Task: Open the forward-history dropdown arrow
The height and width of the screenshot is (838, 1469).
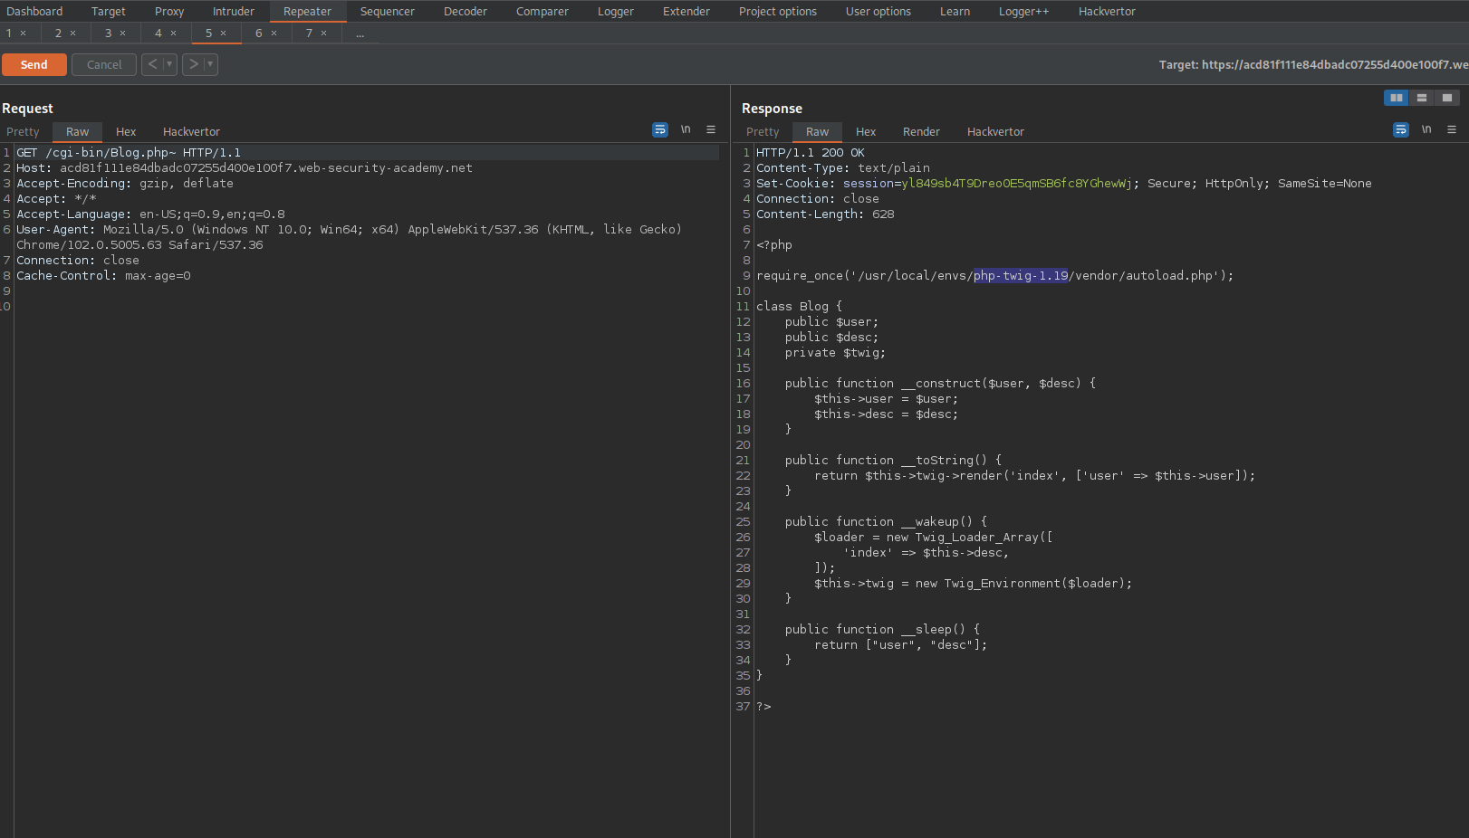Action: click(x=210, y=64)
